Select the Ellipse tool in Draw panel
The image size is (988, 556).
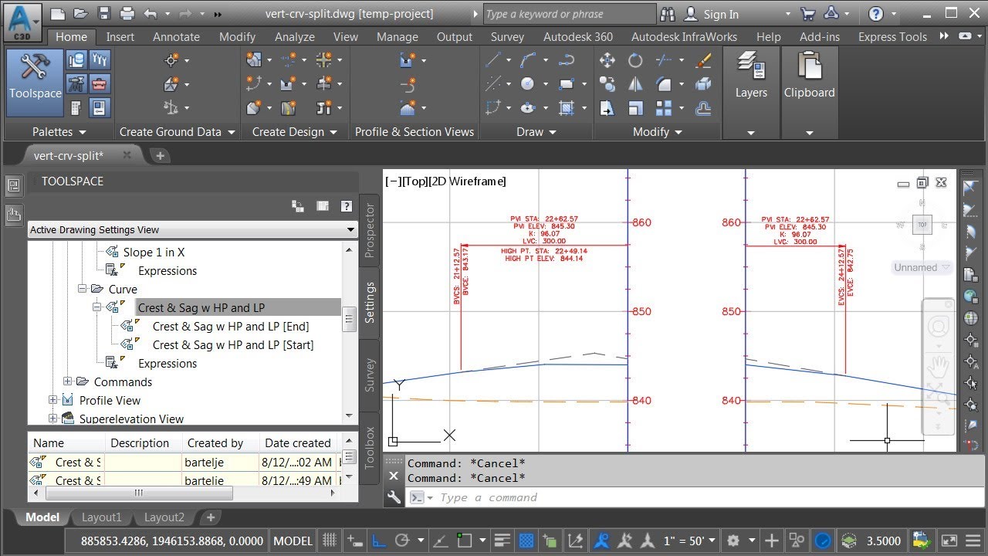528,108
